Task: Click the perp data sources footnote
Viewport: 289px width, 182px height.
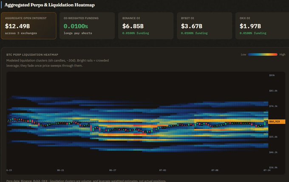Action: coord(86,181)
